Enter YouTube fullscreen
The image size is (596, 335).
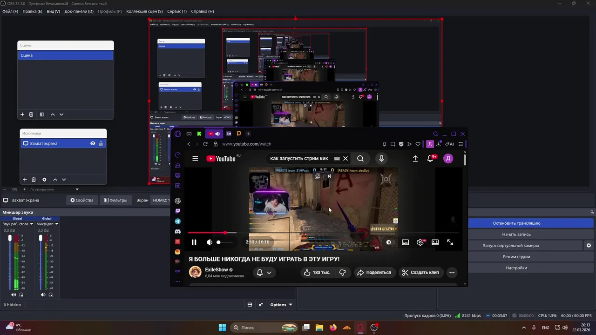[450, 242]
